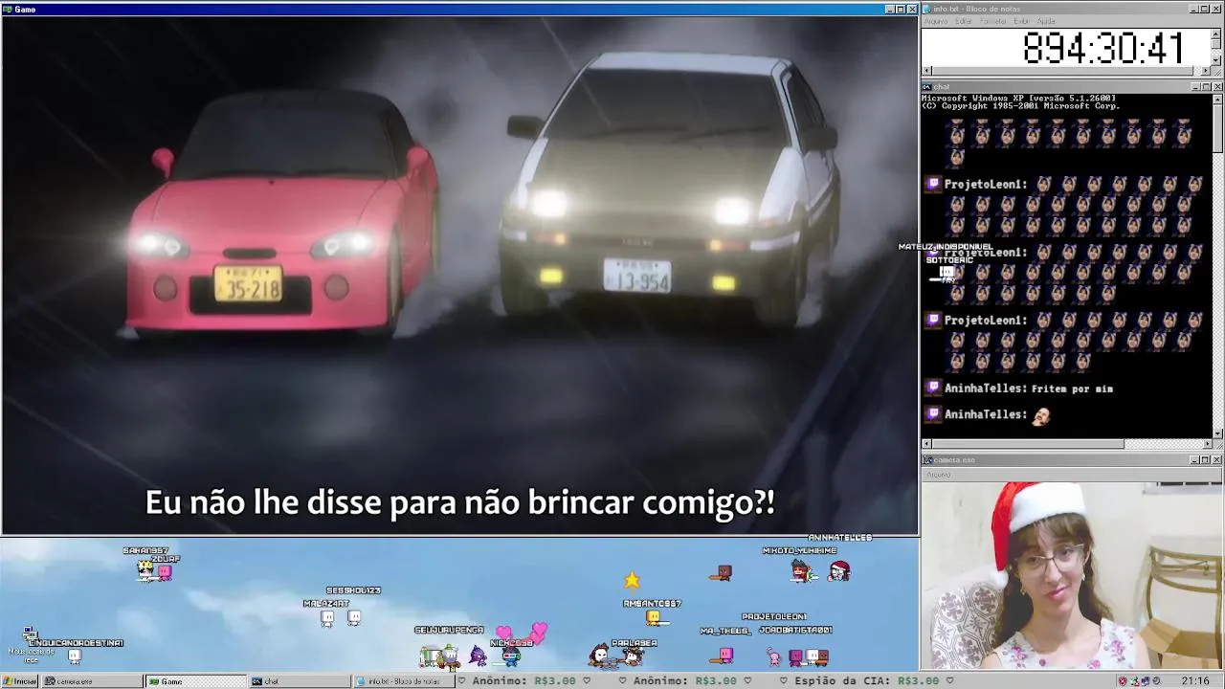Click the chat window horizontal scrollbar thumb
The height and width of the screenshot is (689, 1225).
point(1029,444)
